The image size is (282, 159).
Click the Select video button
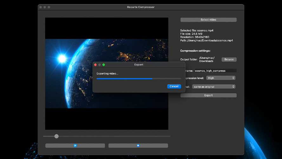(x=208, y=20)
